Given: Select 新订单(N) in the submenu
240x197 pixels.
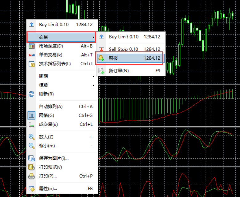Looking at the screenshot, I should click(131, 71).
